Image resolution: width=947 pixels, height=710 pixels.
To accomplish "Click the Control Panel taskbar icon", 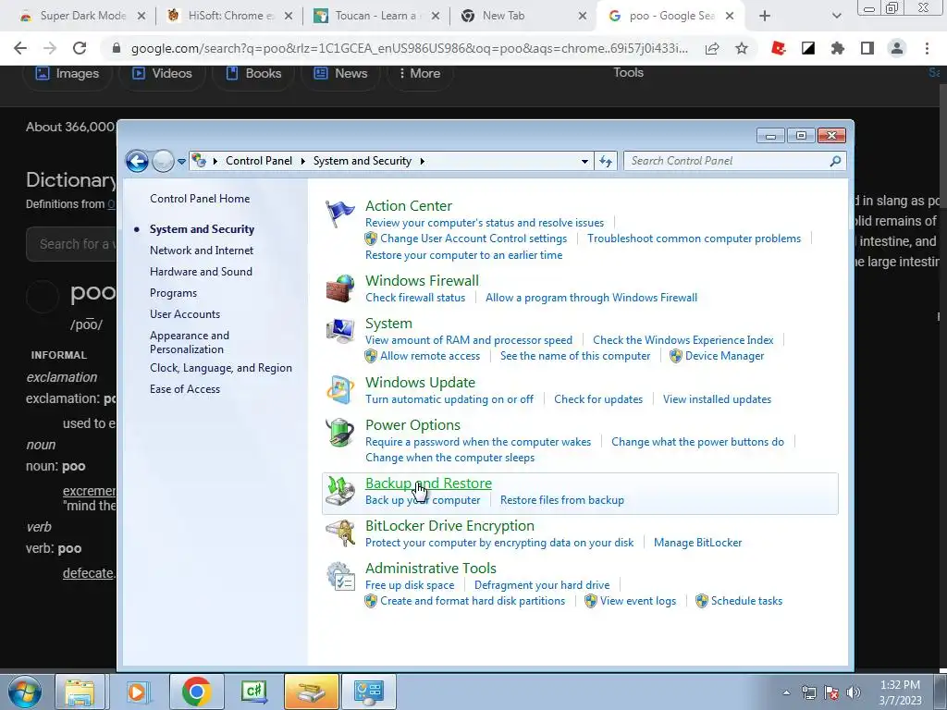I will tap(369, 692).
